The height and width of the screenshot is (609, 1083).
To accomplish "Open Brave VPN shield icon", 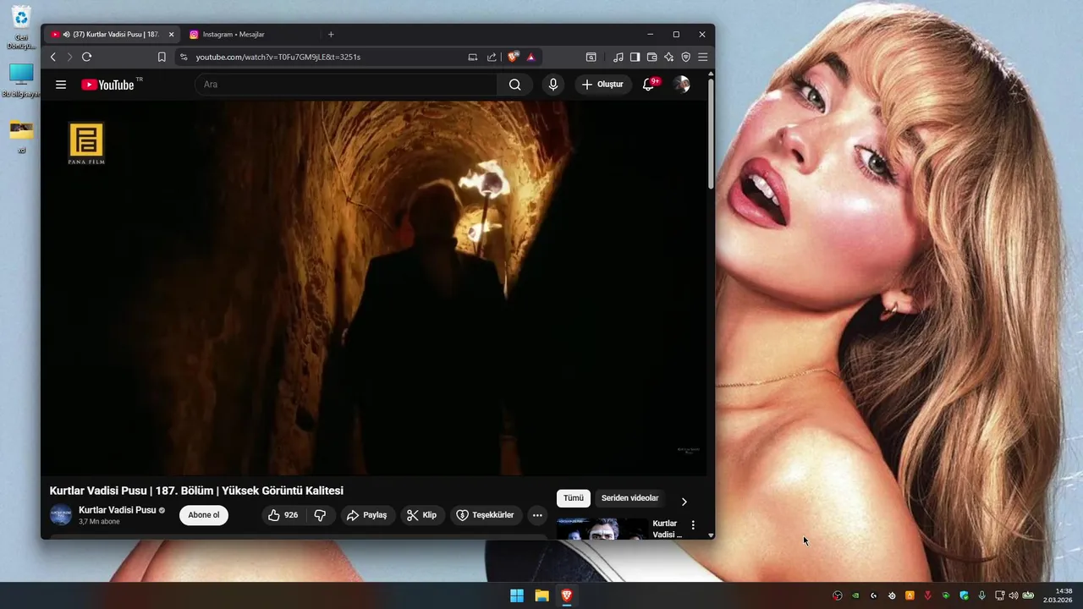I will [x=685, y=57].
